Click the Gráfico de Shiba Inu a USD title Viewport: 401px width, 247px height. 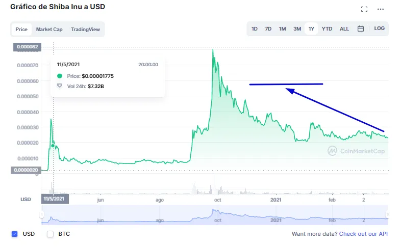click(58, 7)
